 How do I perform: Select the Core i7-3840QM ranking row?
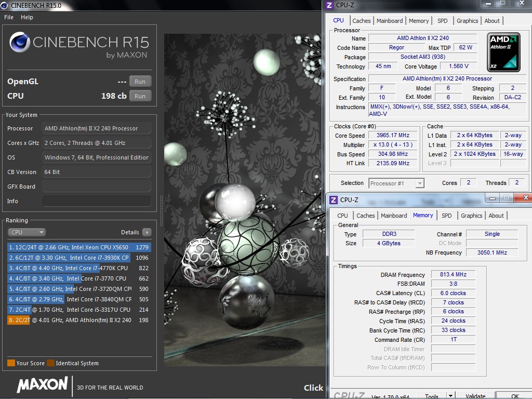79,299
